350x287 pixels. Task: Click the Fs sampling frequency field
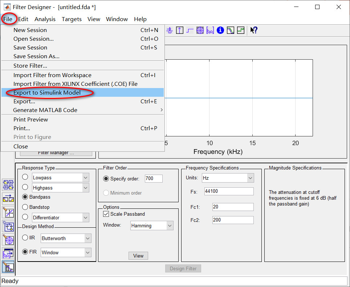(x=229, y=191)
